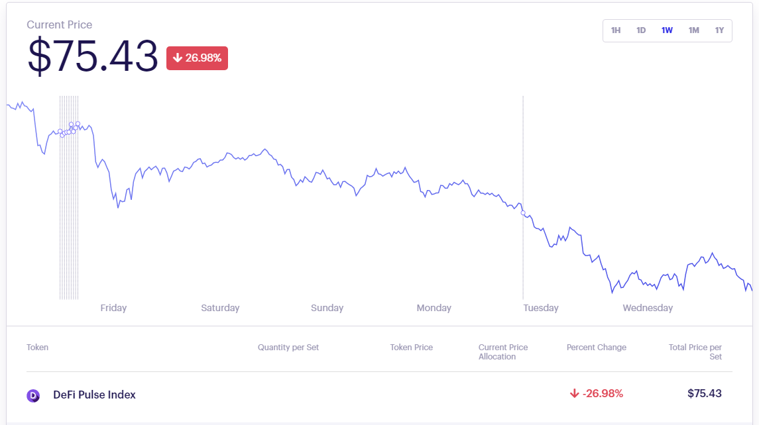Open the DeFi Pulse Index token name
The width and height of the screenshot is (759, 425).
point(94,395)
